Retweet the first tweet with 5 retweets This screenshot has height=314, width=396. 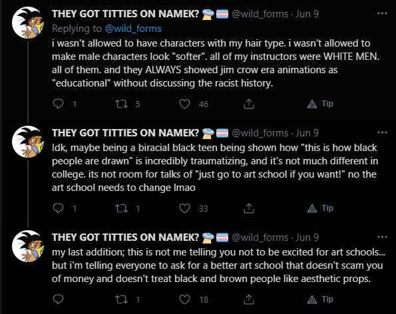coord(122,104)
